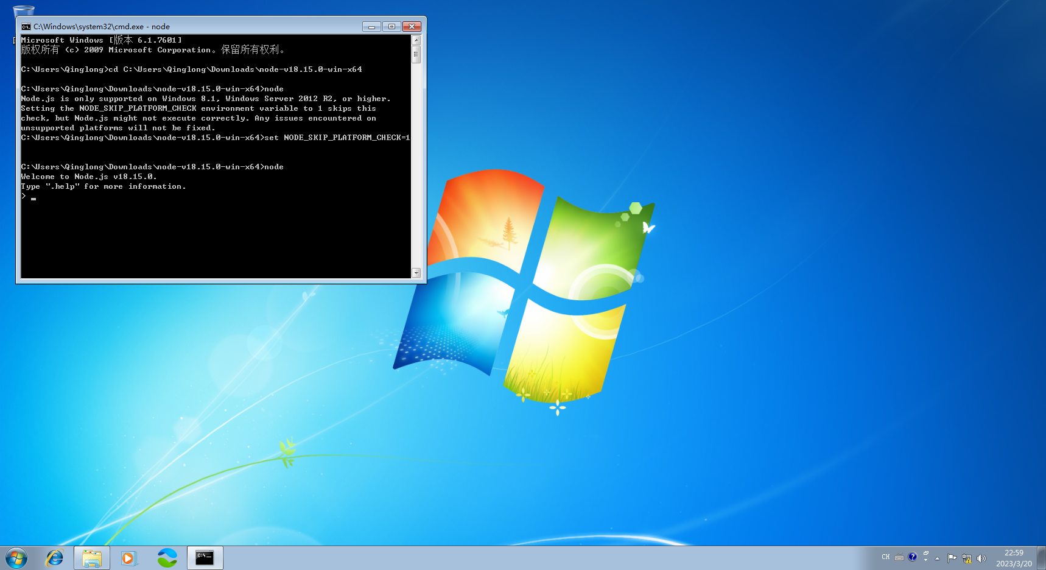This screenshot has width=1046, height=570.
Task: Launch Windows Media Player from the taskbar
Action: point(128,557)
